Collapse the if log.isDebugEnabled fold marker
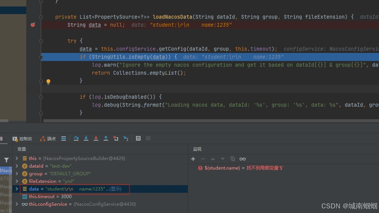 [x=41, y=97]
